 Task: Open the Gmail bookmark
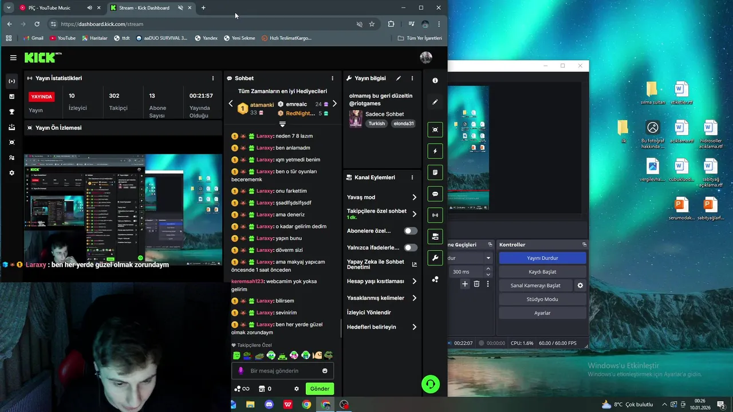click(33, 38)
